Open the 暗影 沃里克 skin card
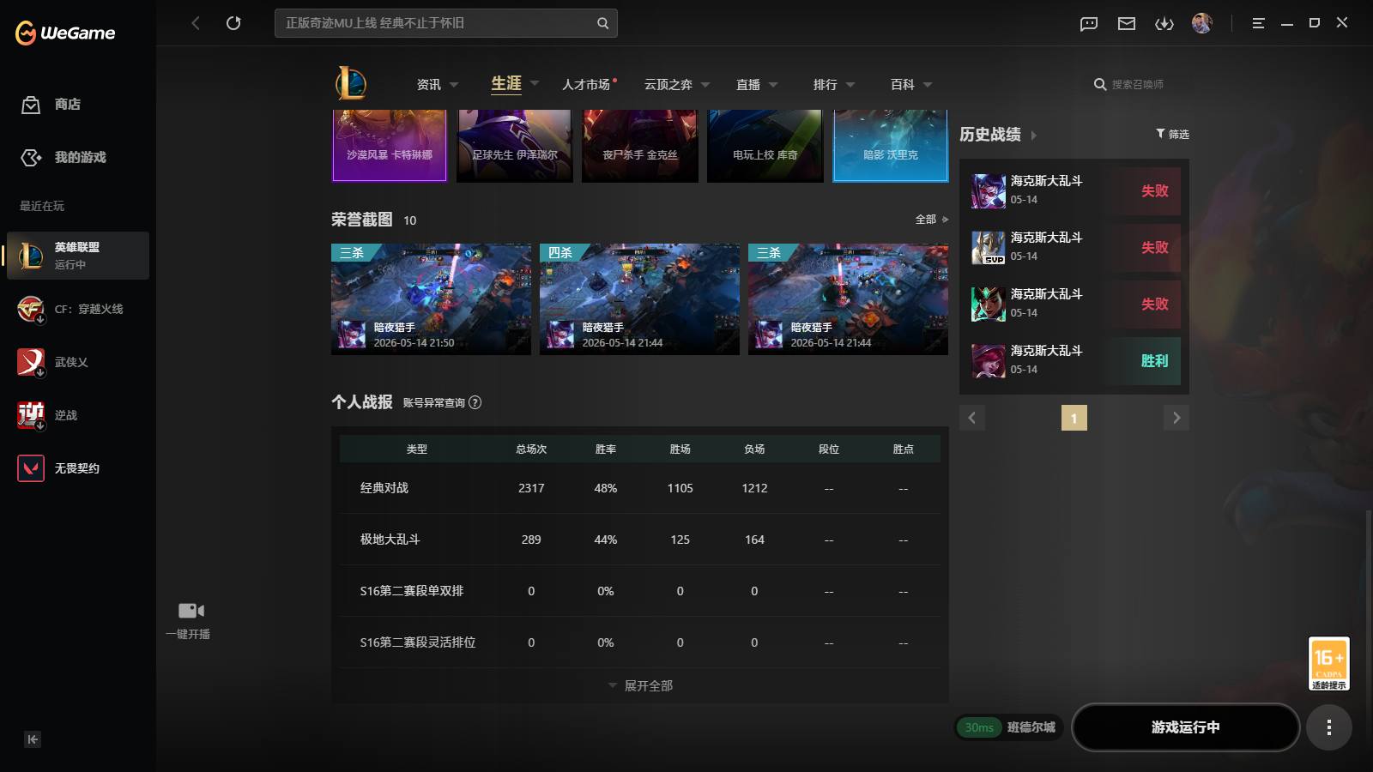1373x772 pixels. pyautogui.click(x=891, y=146)
